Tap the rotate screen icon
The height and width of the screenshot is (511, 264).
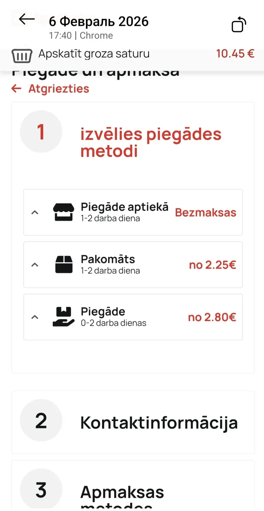coord(239,25)
